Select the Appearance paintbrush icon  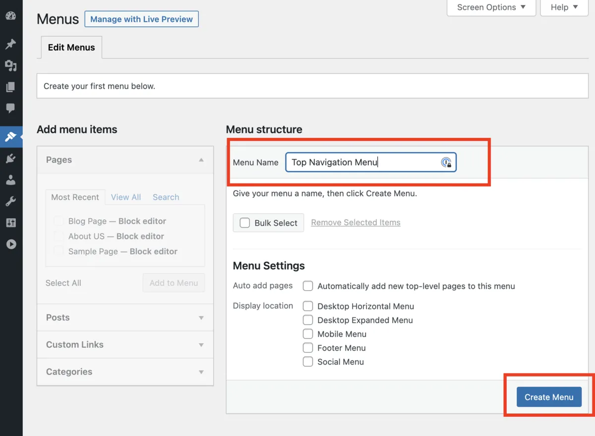click(10, 136)
